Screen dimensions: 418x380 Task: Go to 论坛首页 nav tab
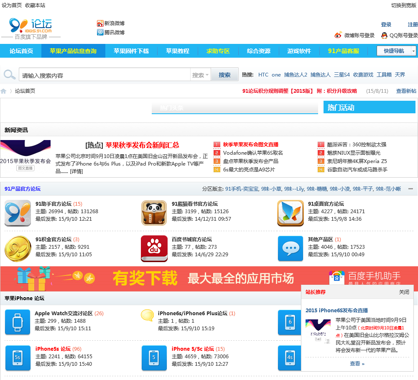[21, 51]
